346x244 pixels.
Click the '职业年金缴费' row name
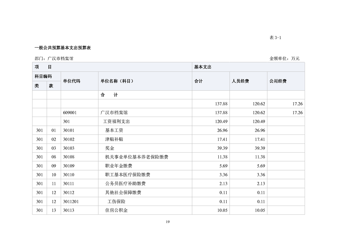click(119, 166)
